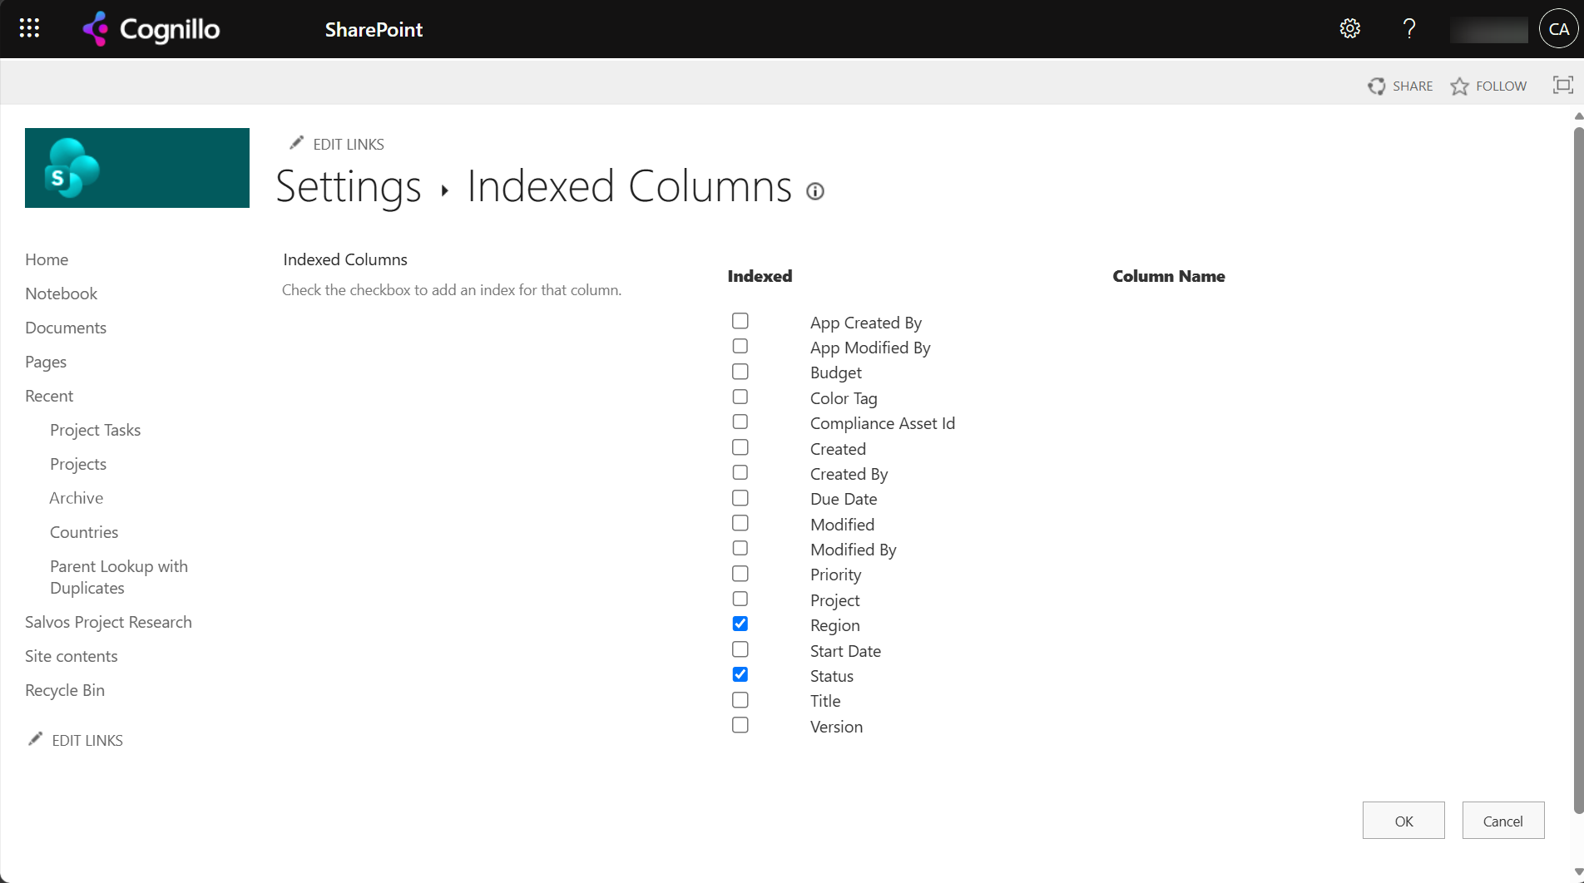
Task: Check the Budget index checkbox
Action: 740,371
